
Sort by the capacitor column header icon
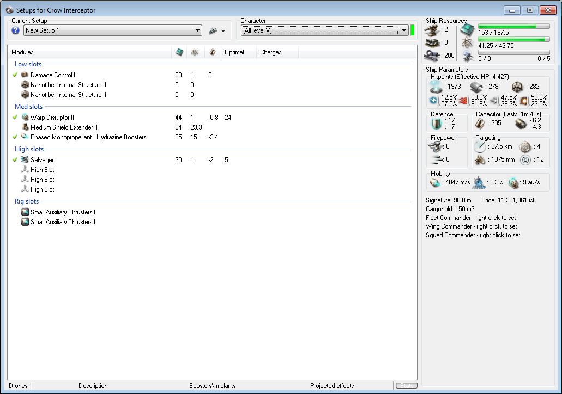pos(213,52)
